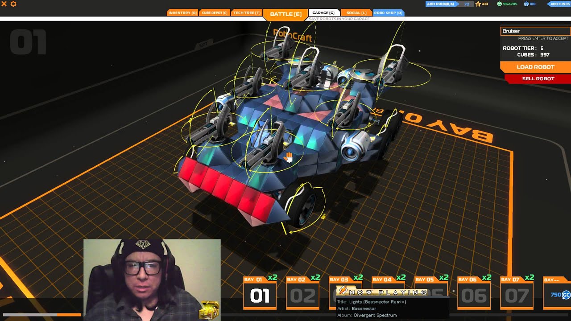Open the Robo Shop tab
Image resolution: width=571 pixels, height=321 pixels.
click(x=388, y=13)
